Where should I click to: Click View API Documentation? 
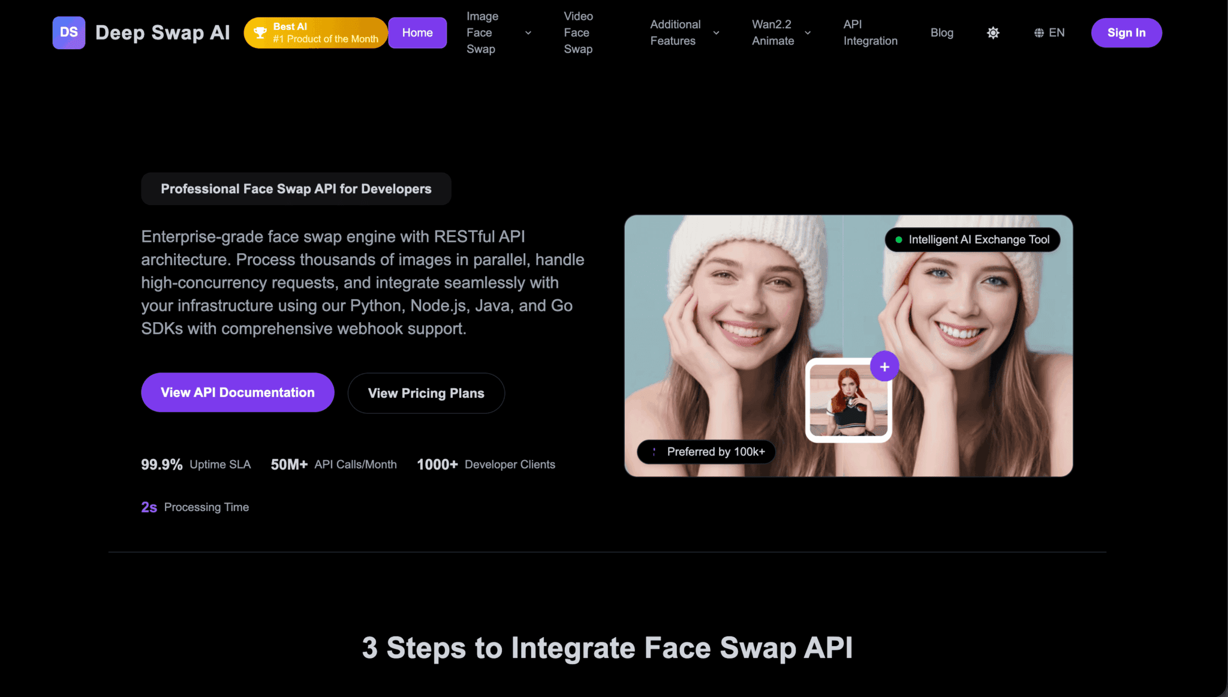pos(237,392)
